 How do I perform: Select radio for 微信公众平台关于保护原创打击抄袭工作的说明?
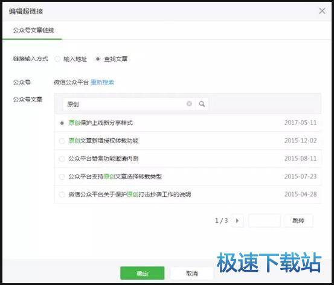[x=62, y=194]
